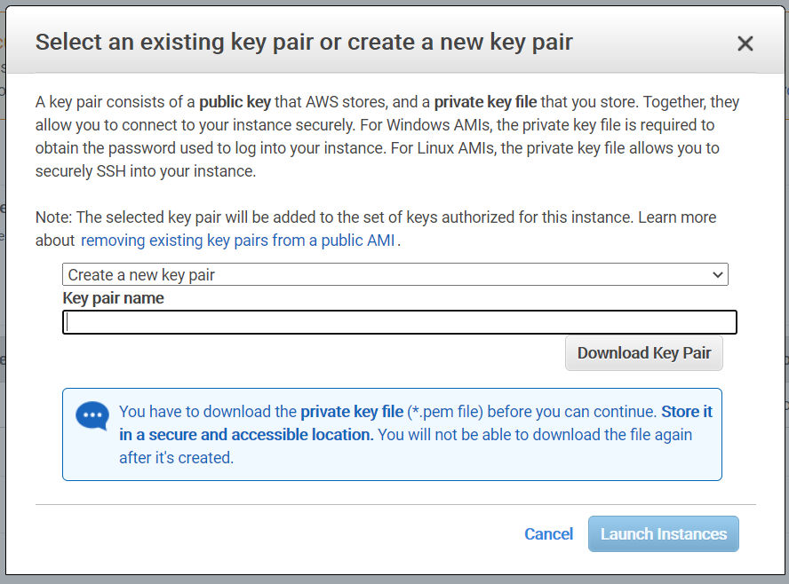Expand the key pair dropdown chevron

click(718, 275)
